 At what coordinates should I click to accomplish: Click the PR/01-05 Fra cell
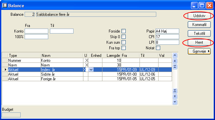(x=130, y=79)
